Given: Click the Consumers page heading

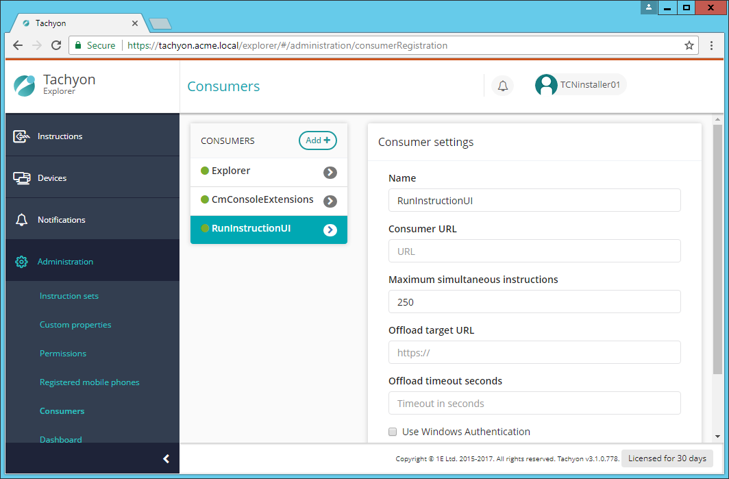Looking at the screenshot, I should coord(223,86).
